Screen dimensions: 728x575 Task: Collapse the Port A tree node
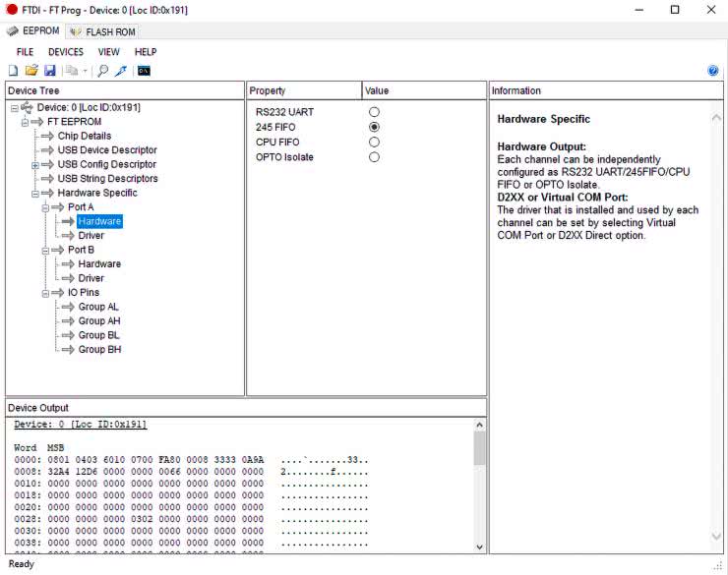tap(46, 207)
